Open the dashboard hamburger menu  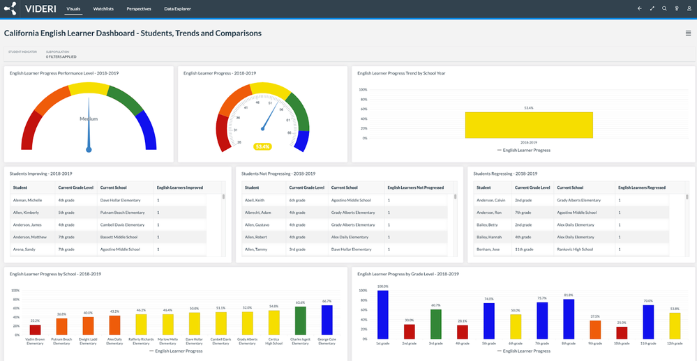tap(688, 33)
